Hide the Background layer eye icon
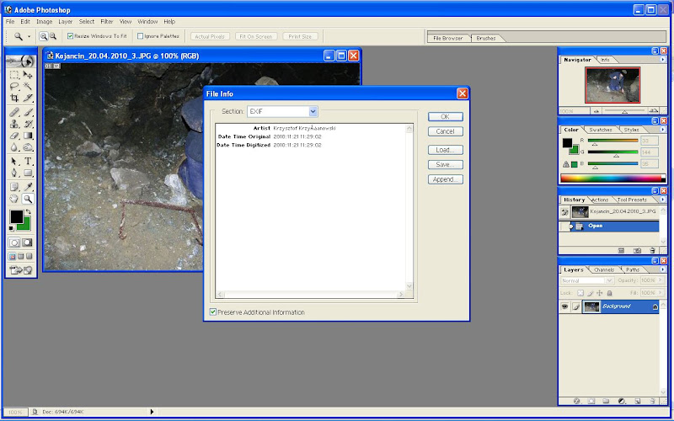This screenshot has width=674, height=421. tap(564, 306)
